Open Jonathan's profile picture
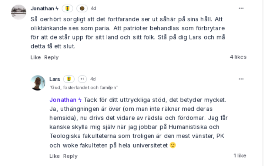The width and height of the screenshot is (264, 166). (x=19, y=12)
